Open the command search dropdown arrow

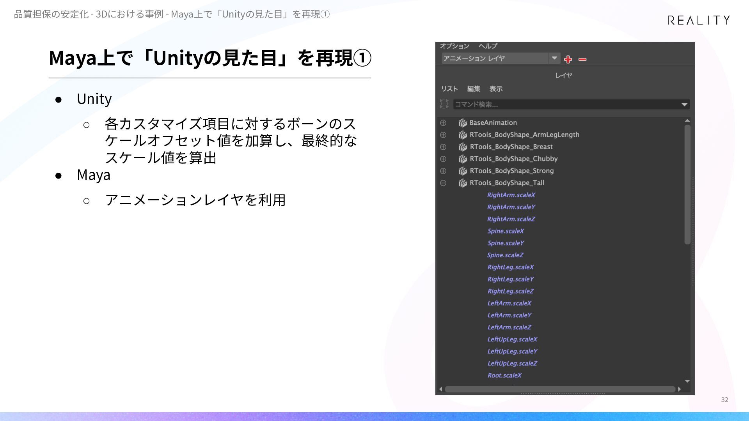tap(684, 104)
